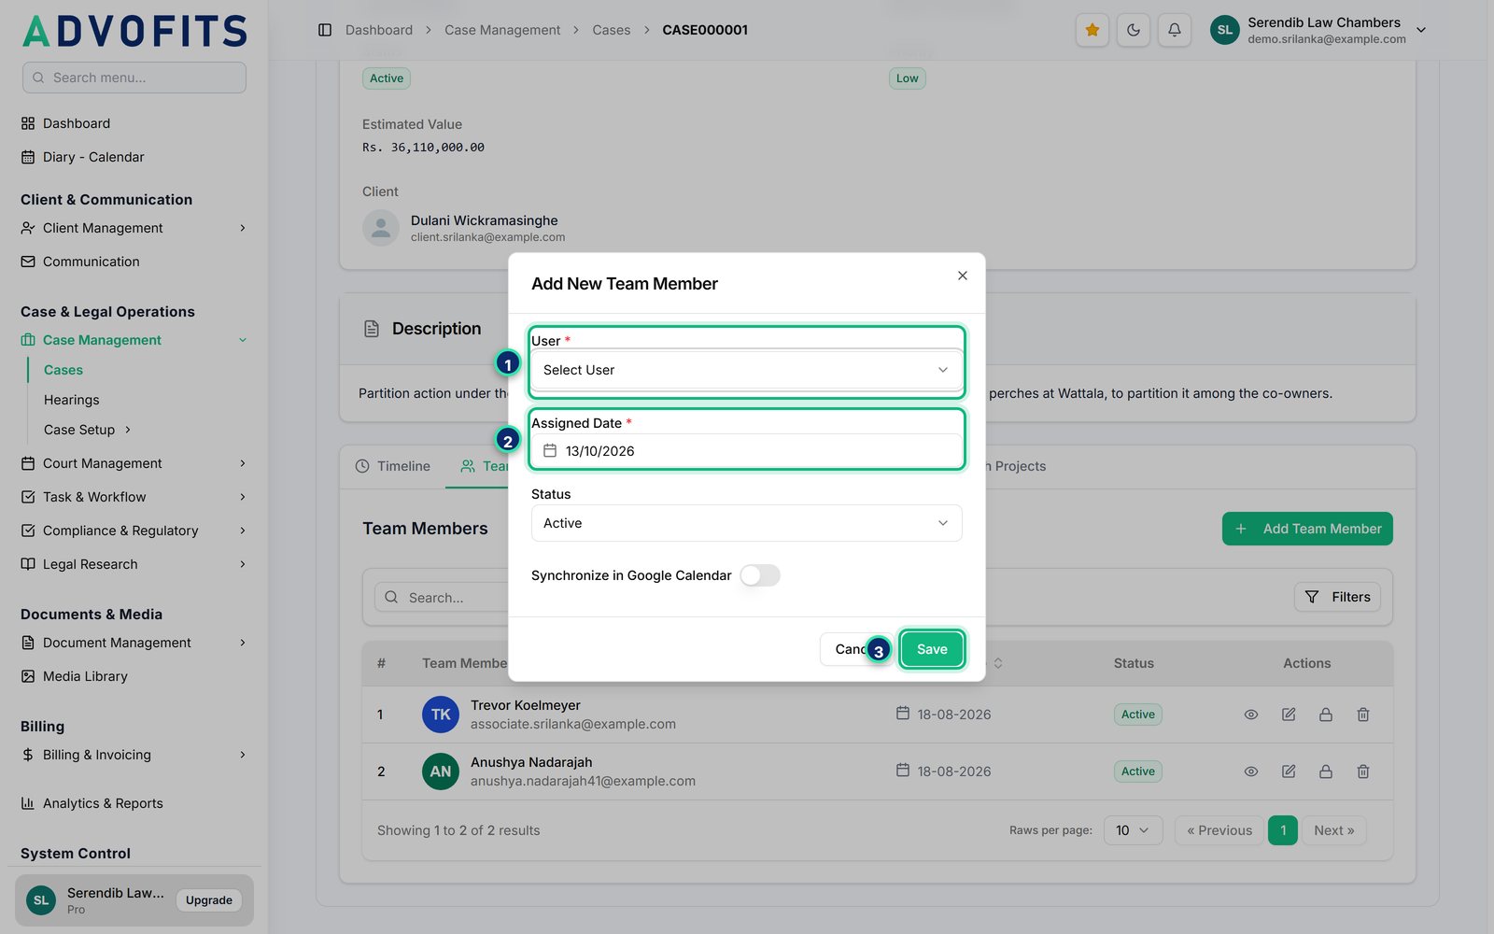Open notifications bell icon
The image size is (1494, 934).
[1175, 30]
